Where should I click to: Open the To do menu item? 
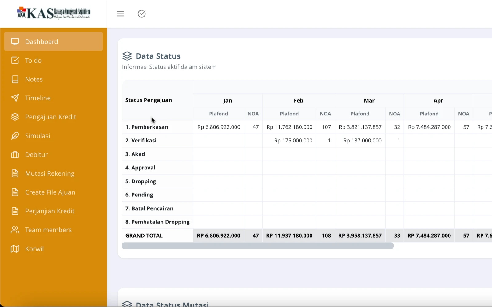pos(54,60)
